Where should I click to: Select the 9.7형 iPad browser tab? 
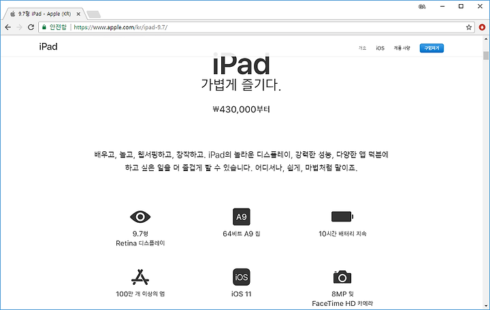point(44,14)
